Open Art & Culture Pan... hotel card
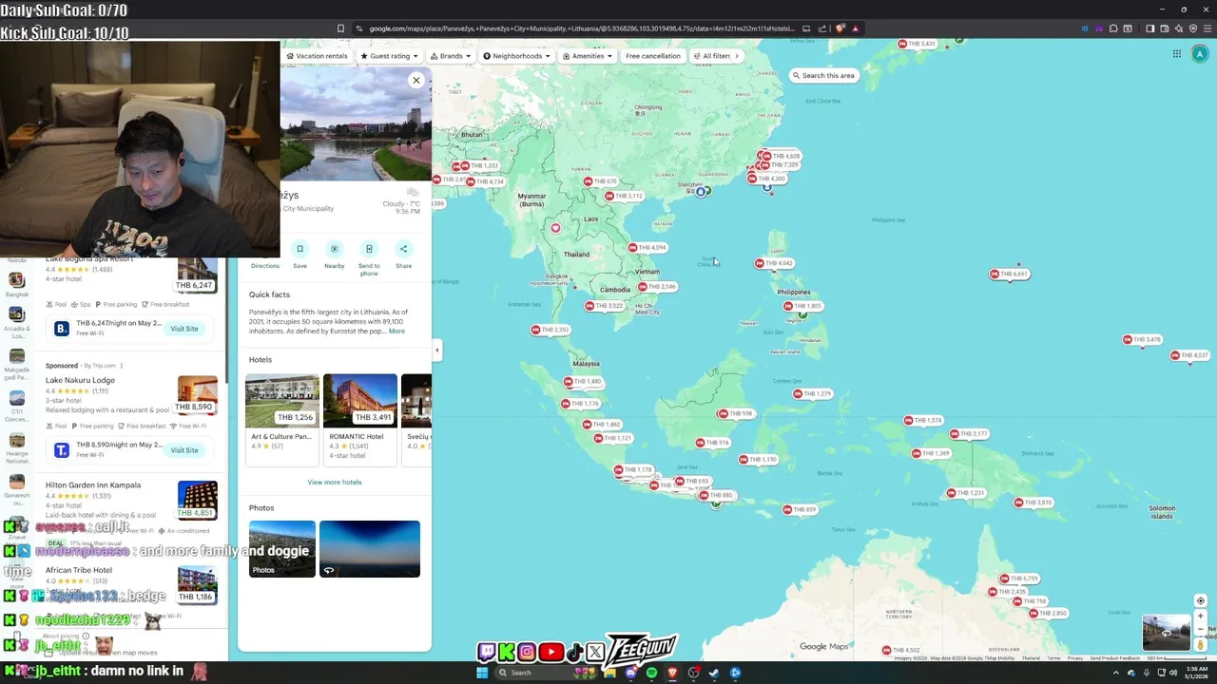This screenshot has height=684, width=1217. click(x=282, y=419)
